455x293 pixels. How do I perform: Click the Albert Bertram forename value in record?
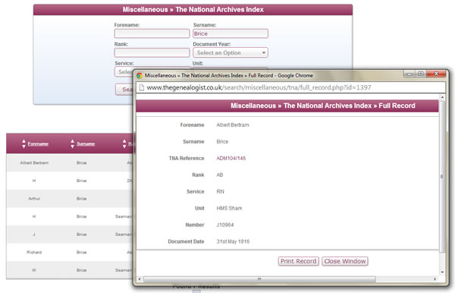coord(233,124)
